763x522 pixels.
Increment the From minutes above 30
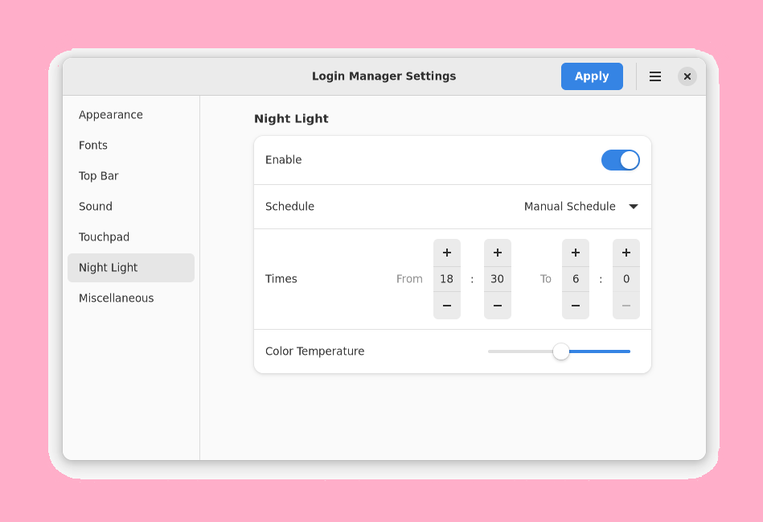497,252
